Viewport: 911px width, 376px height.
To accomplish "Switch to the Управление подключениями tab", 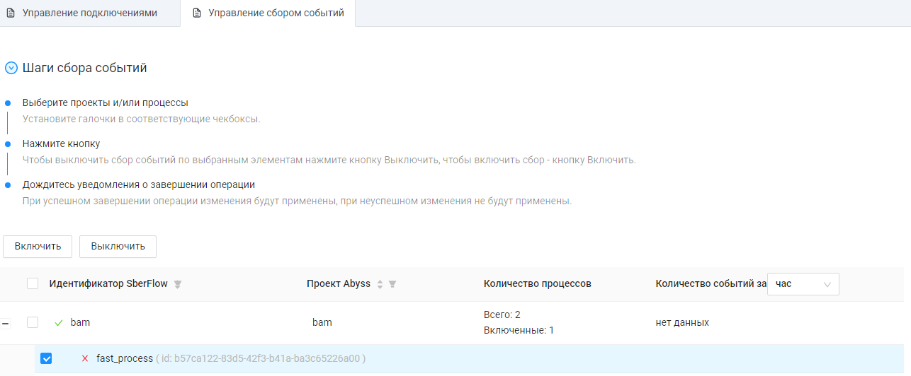I will coord(89,13).
